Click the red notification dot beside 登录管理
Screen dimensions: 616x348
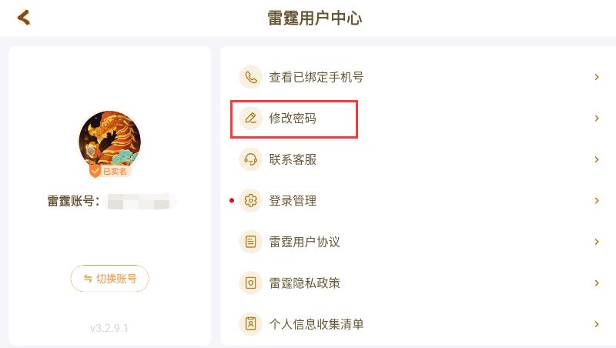click(x=232, y=201)
